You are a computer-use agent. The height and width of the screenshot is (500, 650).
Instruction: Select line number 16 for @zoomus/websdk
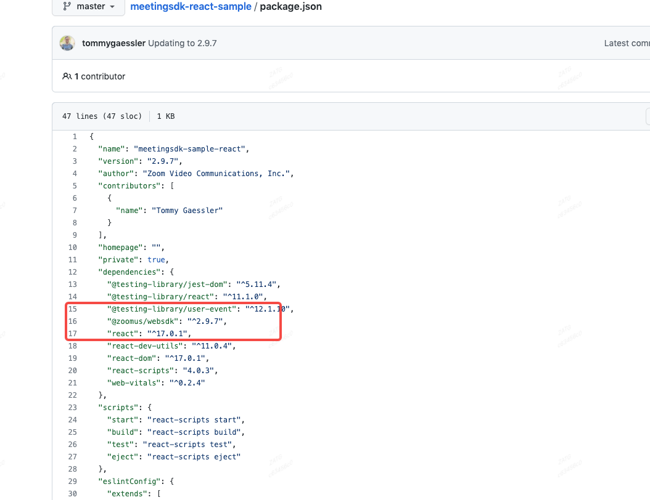73,321
